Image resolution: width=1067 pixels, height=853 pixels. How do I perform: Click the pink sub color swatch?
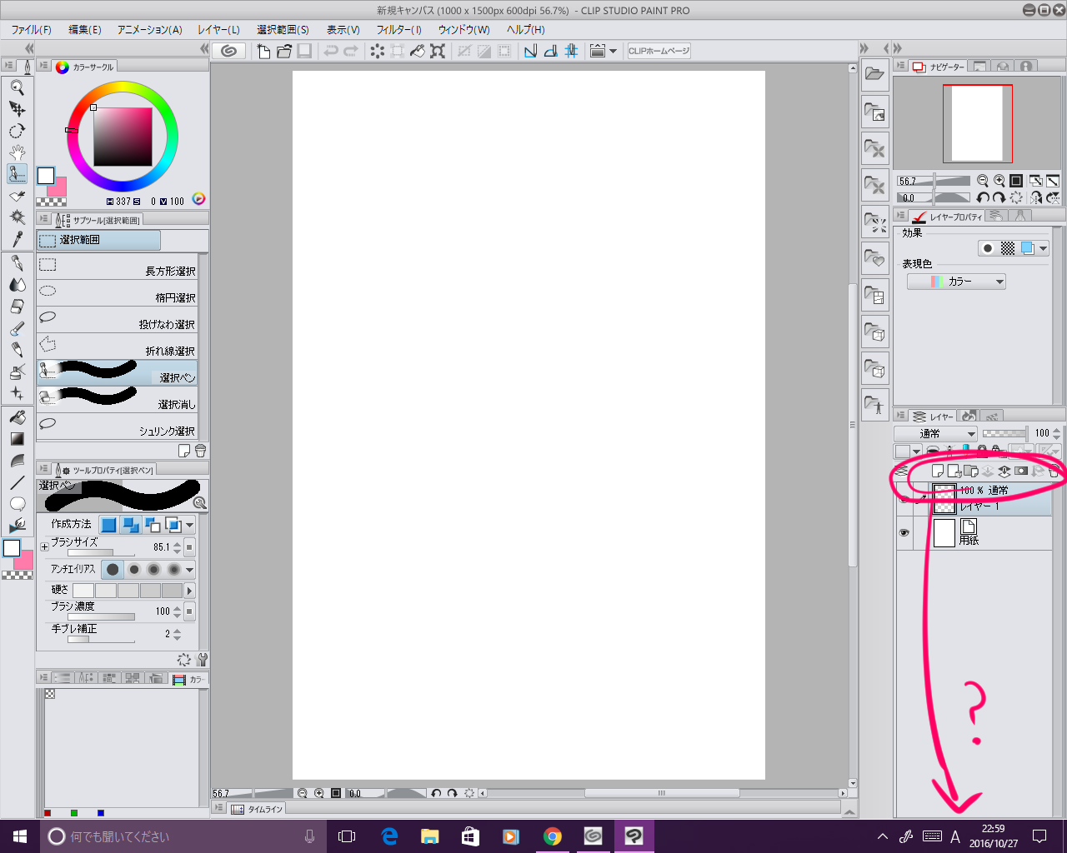pyautogui.click(x=58, y=188)
